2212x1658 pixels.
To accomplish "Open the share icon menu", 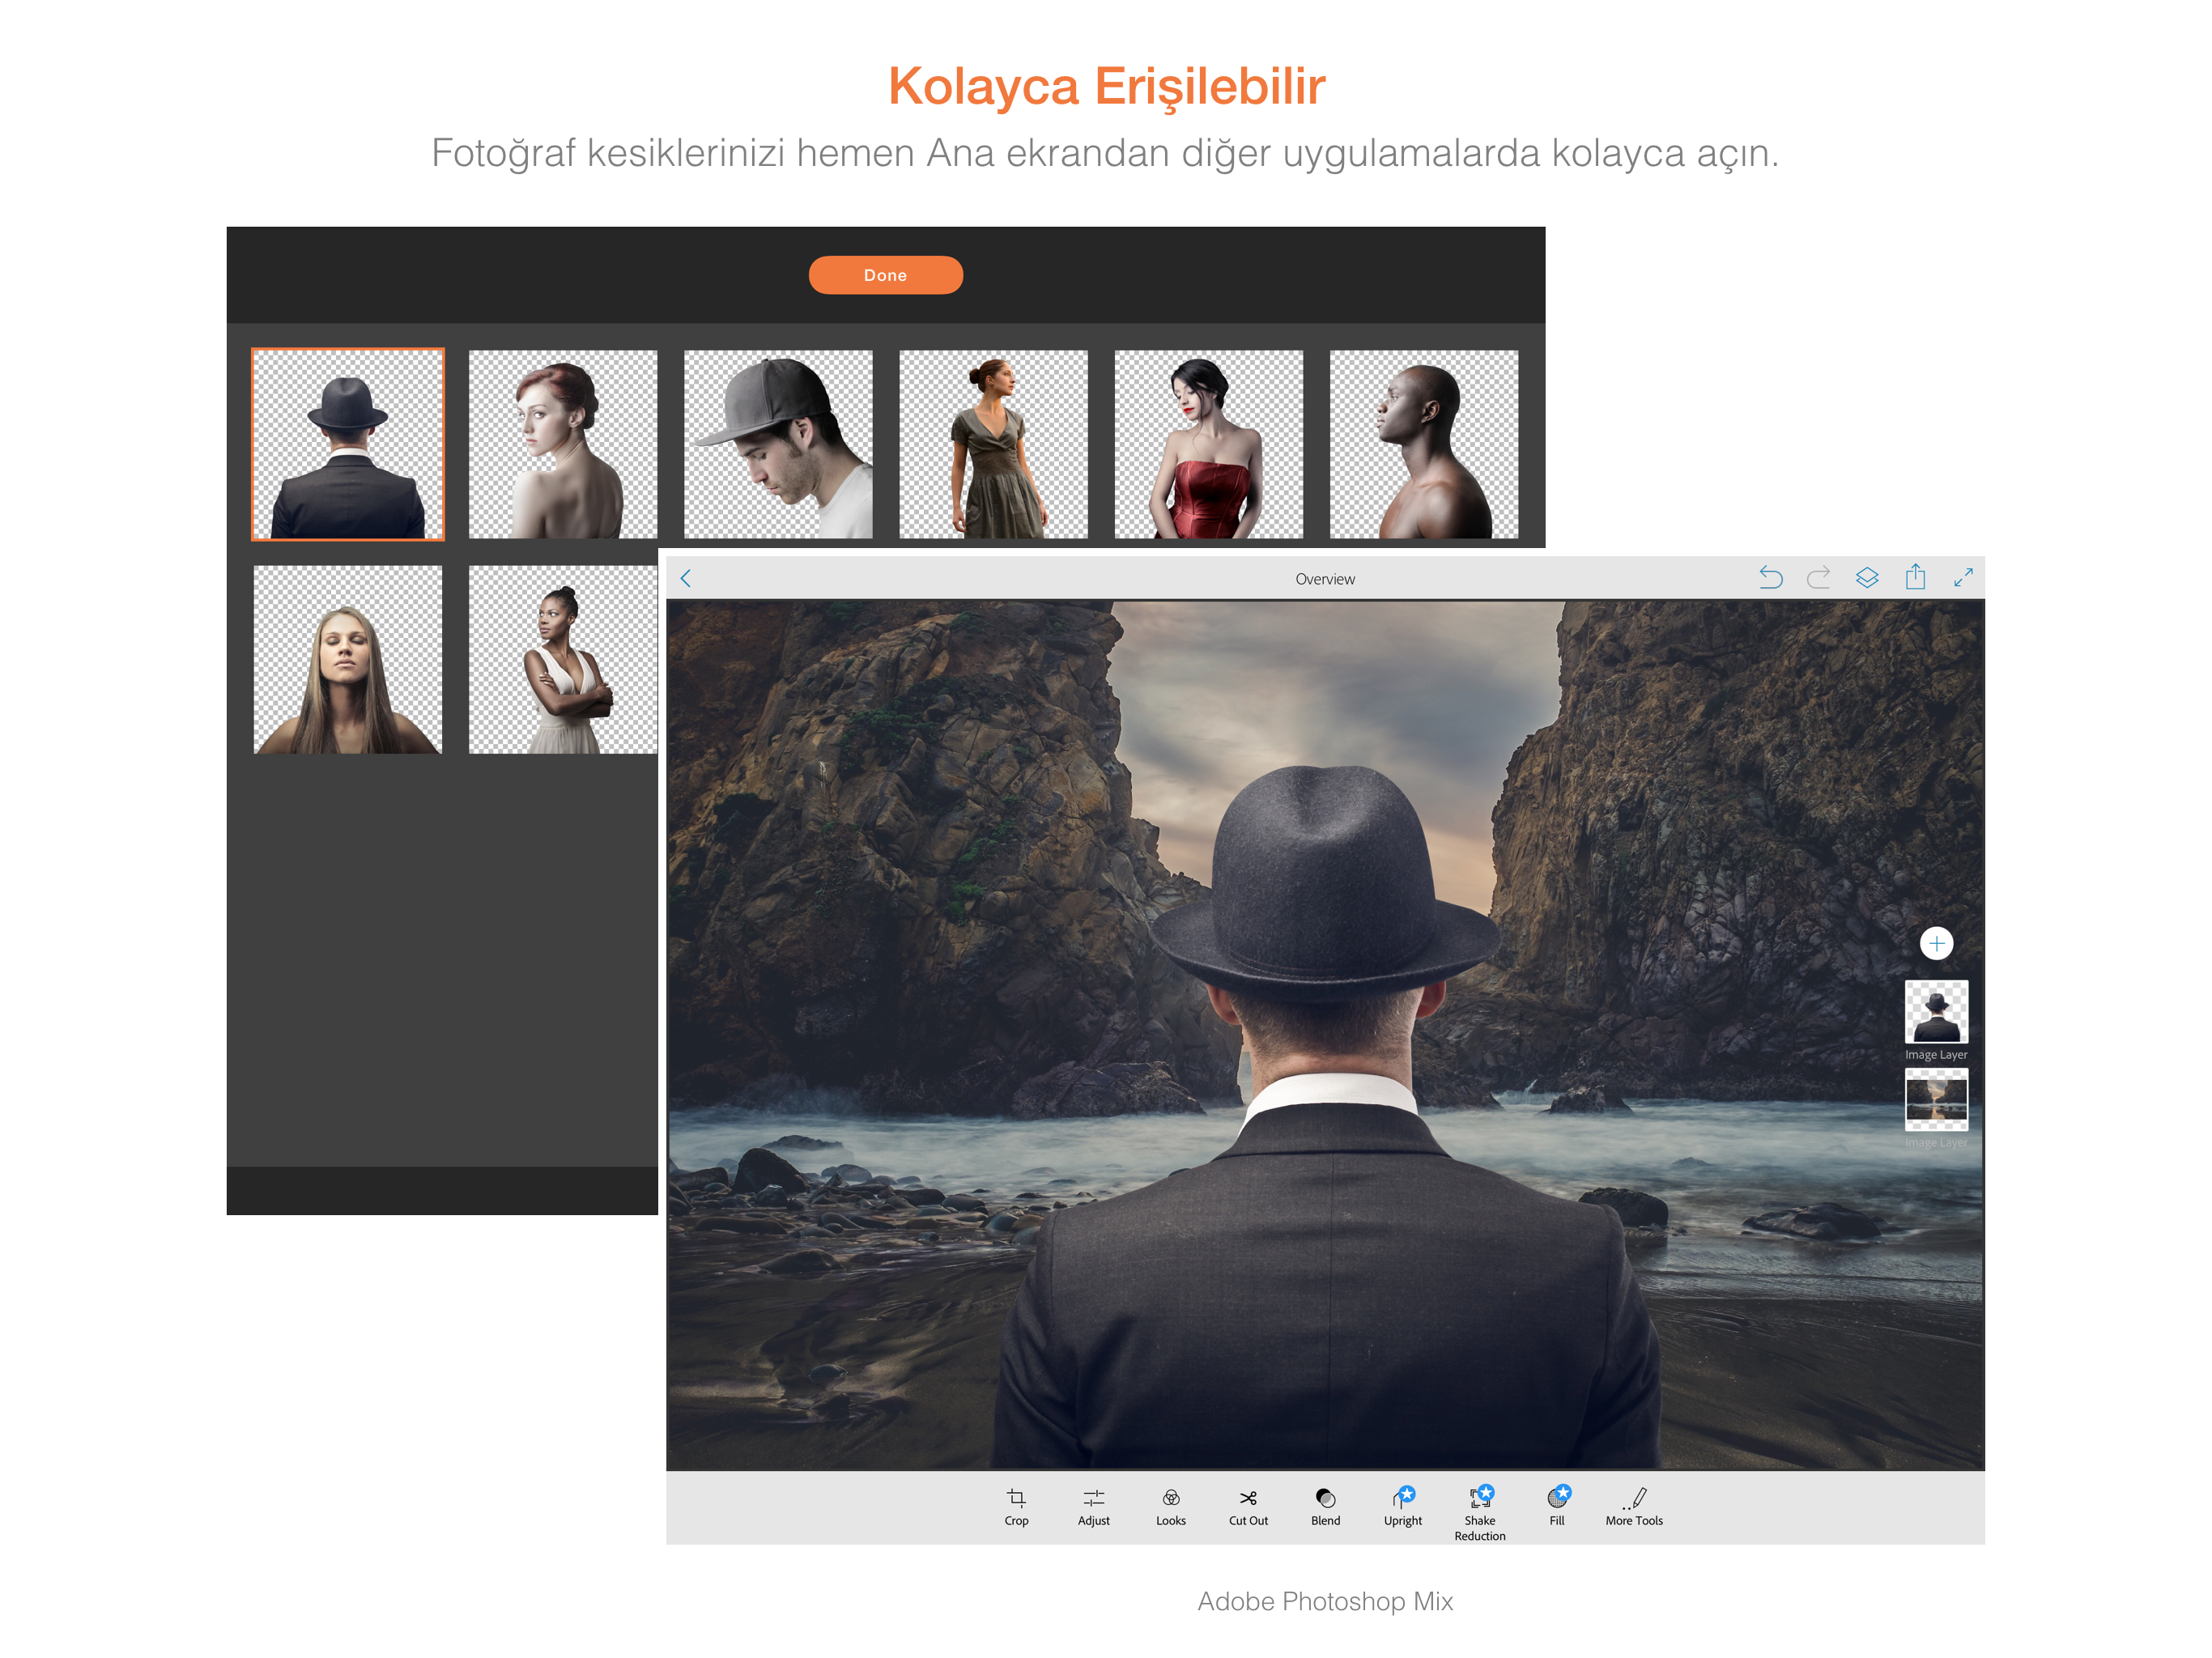I will (x=1914, y=577).
